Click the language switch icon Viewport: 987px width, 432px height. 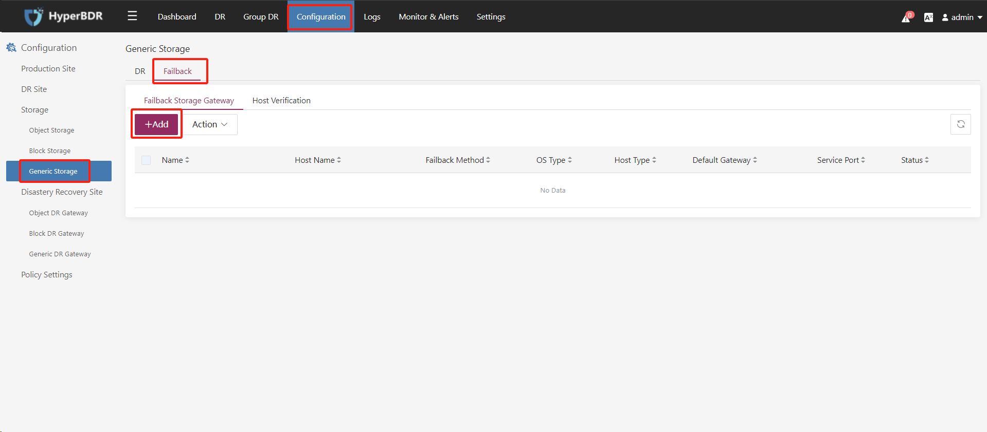point(928,17)
